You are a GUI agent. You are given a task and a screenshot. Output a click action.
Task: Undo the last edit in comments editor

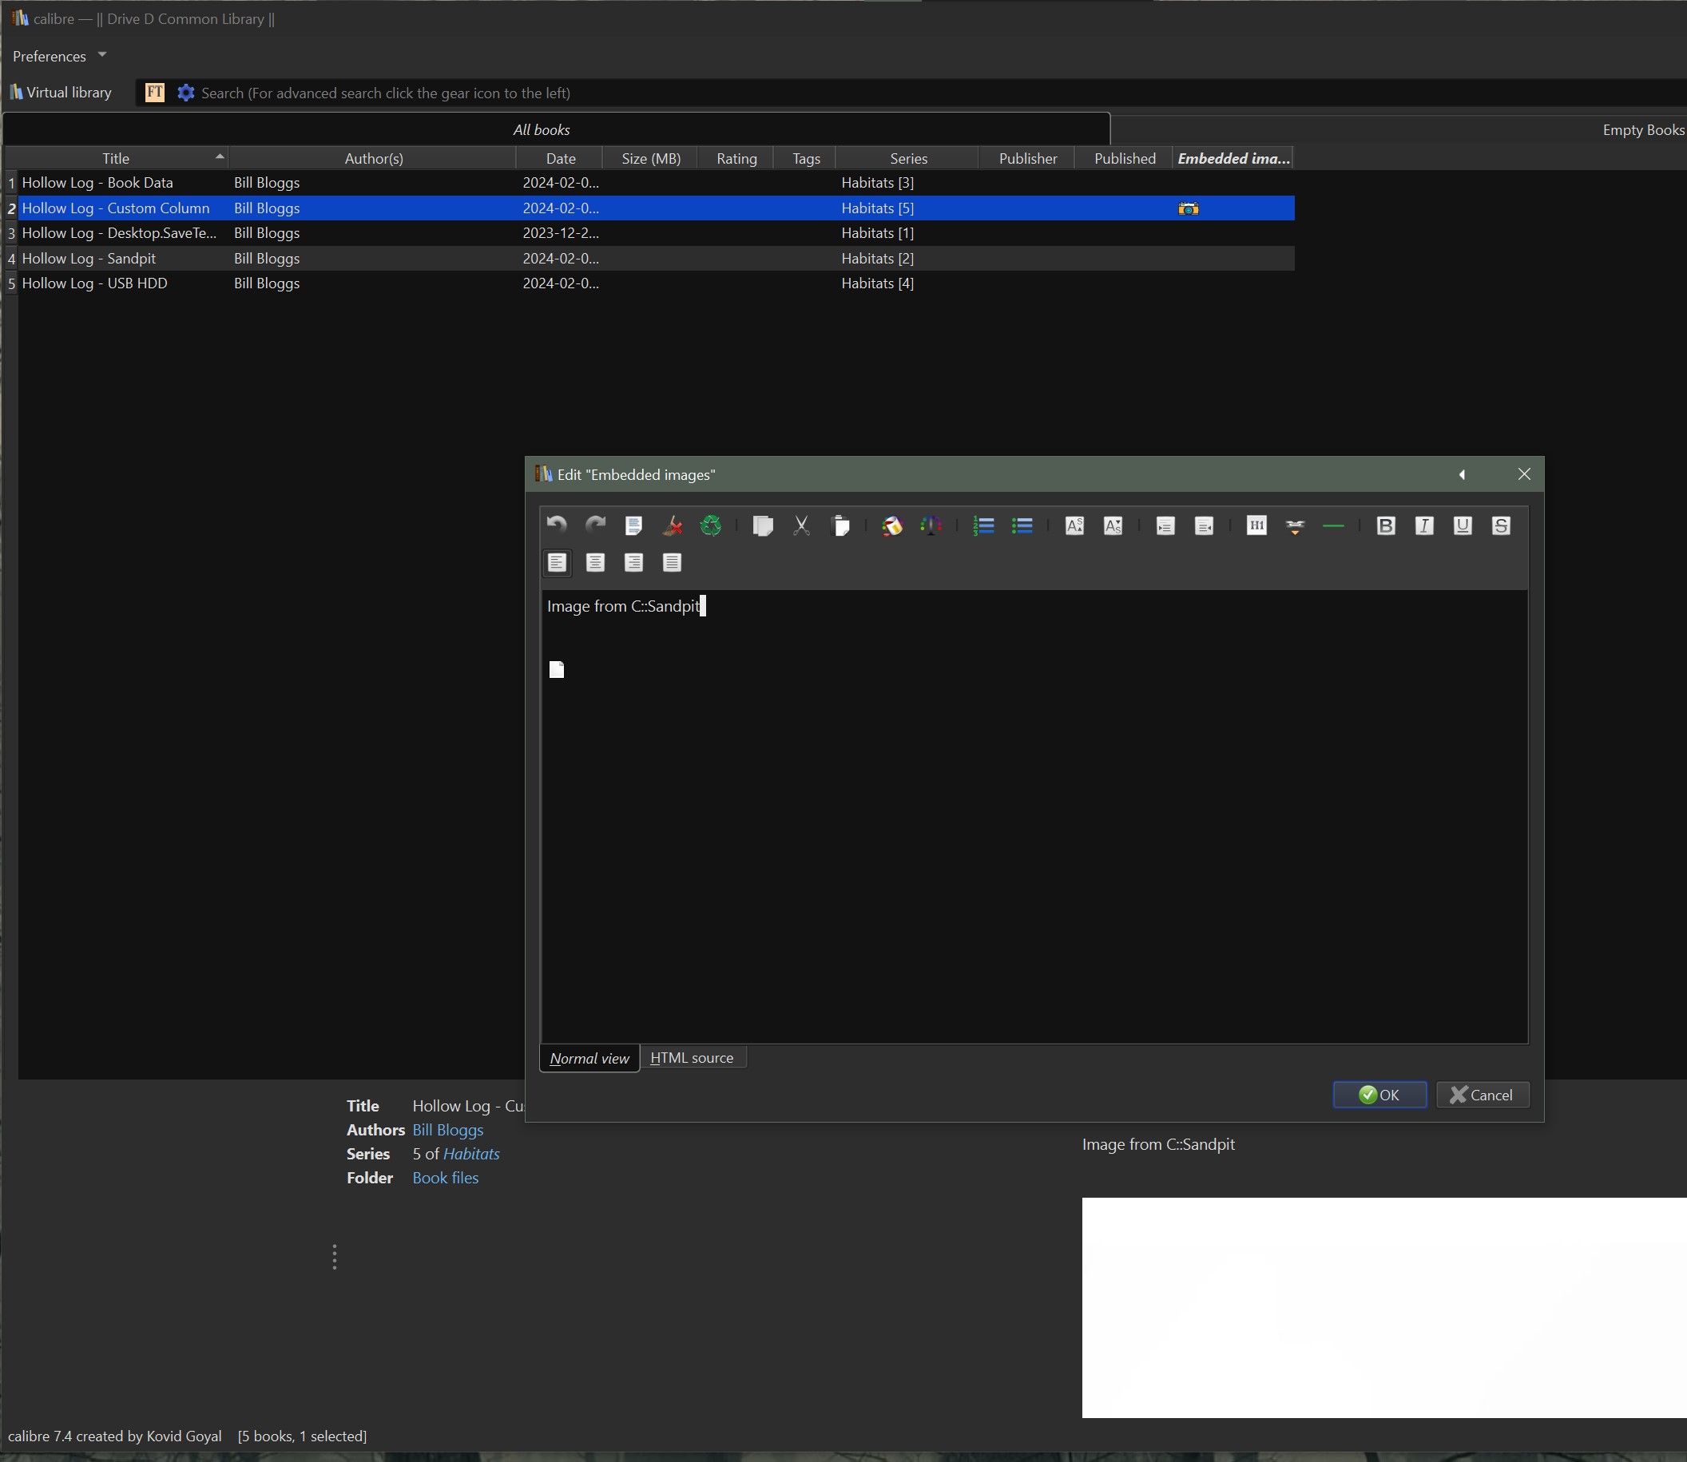pyautogui.click(x=557, y=525)
